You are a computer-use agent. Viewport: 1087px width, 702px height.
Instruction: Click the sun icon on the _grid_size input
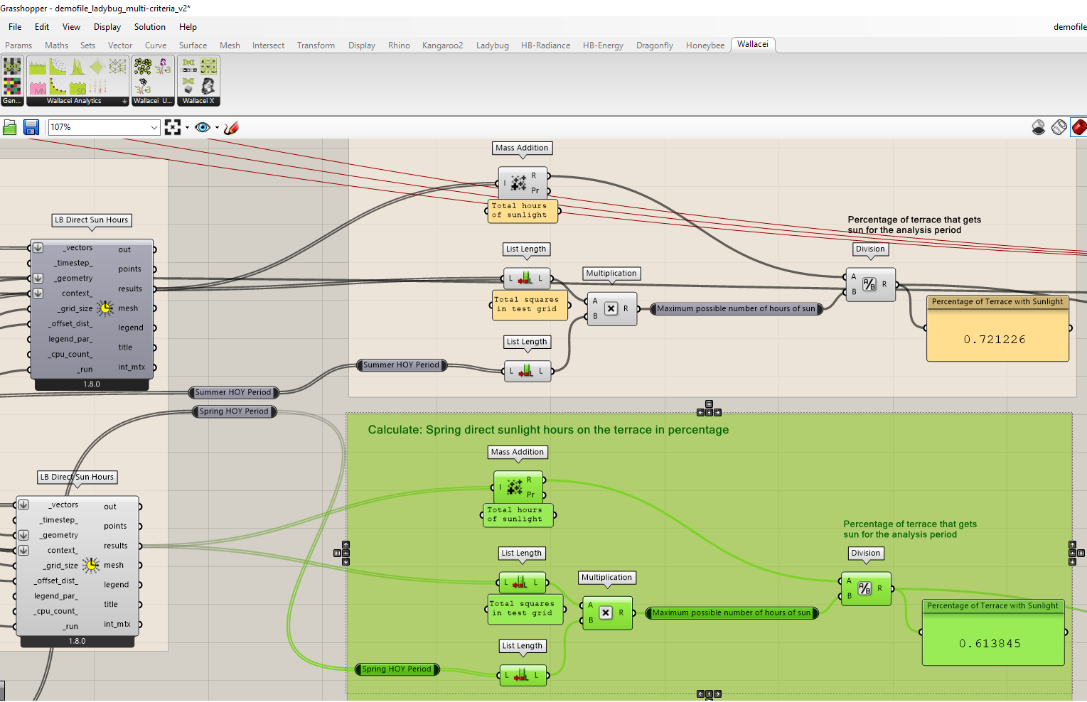(105, 308)
